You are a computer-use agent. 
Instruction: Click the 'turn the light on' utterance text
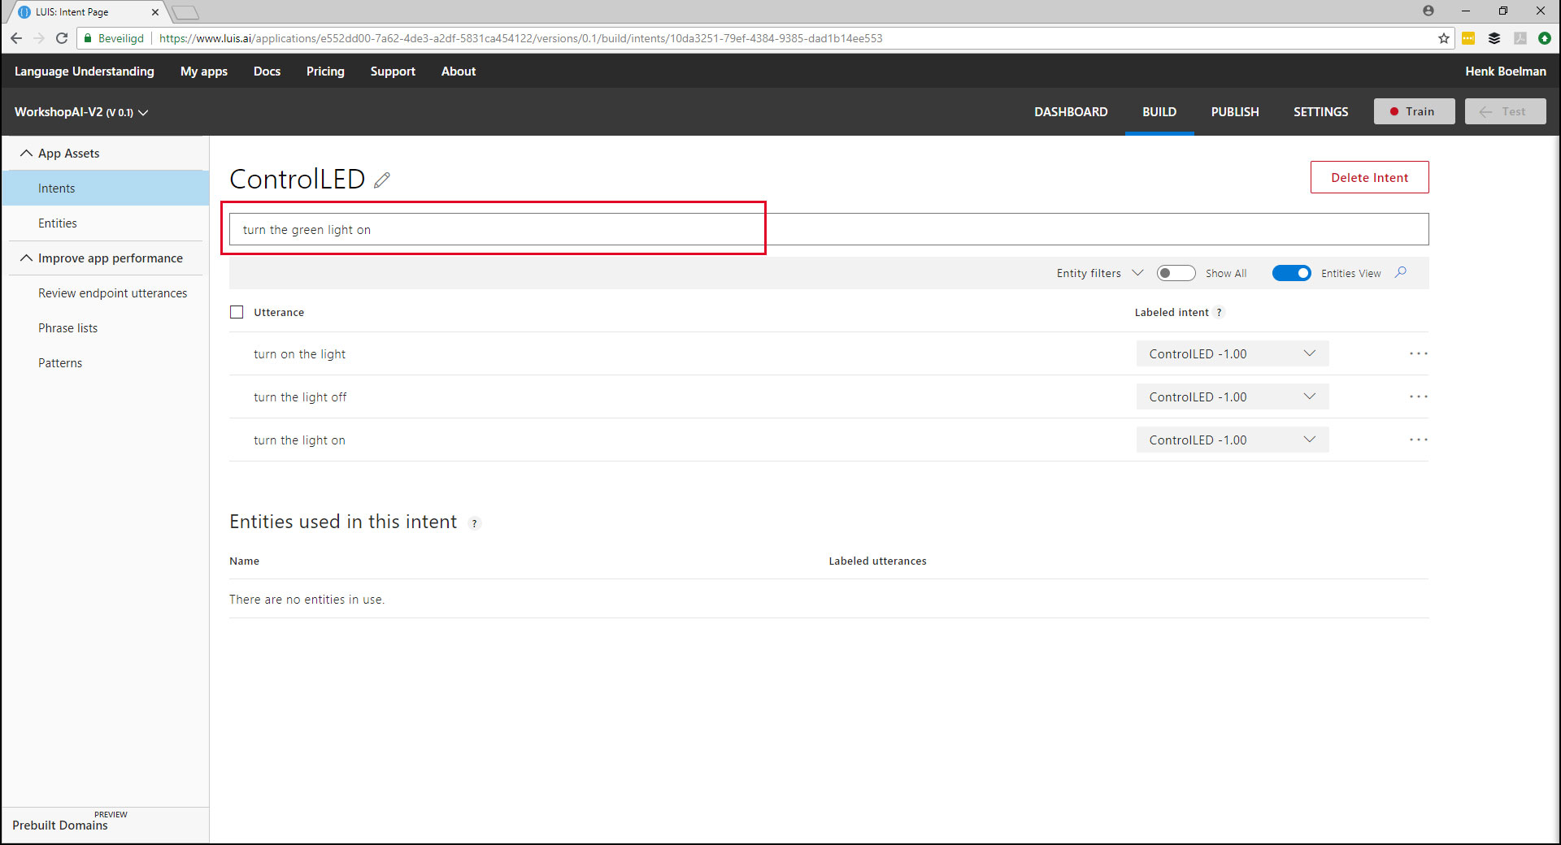[x=299, y=440]
